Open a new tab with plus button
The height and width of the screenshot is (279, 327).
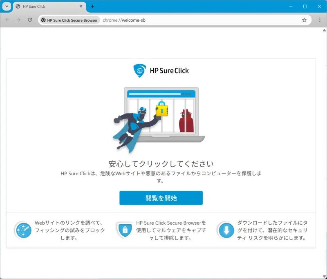pos(92,7)
